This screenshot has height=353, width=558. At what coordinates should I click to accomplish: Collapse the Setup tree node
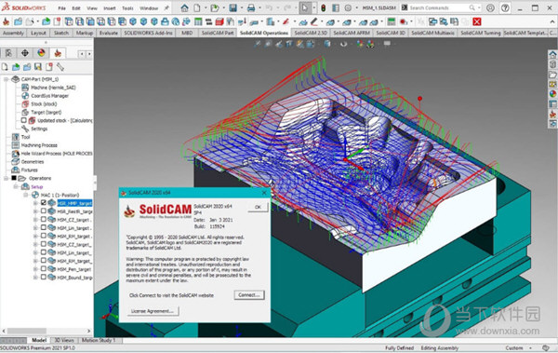click(x=16, y=186)
